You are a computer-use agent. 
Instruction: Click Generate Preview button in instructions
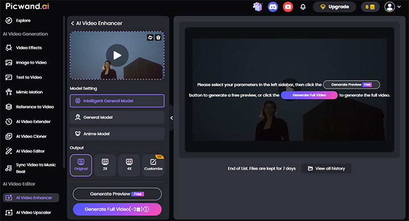tap(352, 85)
